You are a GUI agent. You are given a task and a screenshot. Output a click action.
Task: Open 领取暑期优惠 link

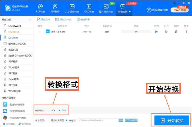pyautogui.click(x=160, y=10)
